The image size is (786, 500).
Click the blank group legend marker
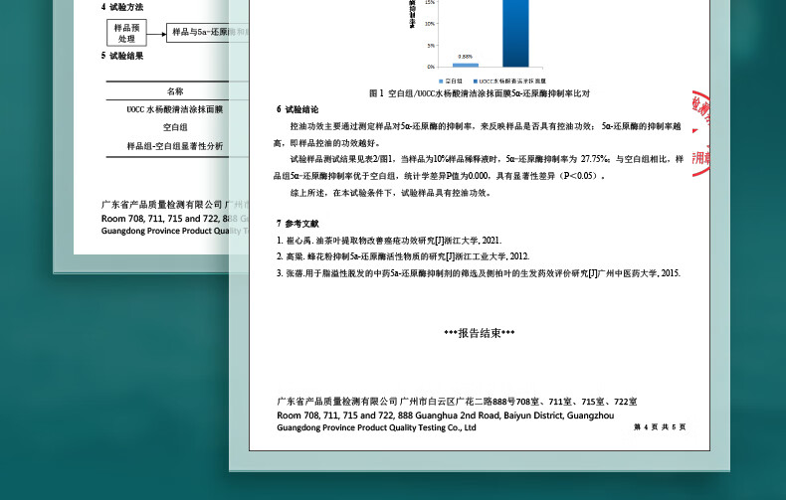coord(441,80)
